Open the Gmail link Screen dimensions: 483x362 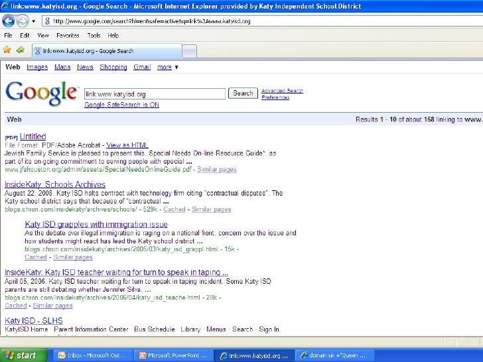pos(142,67)
